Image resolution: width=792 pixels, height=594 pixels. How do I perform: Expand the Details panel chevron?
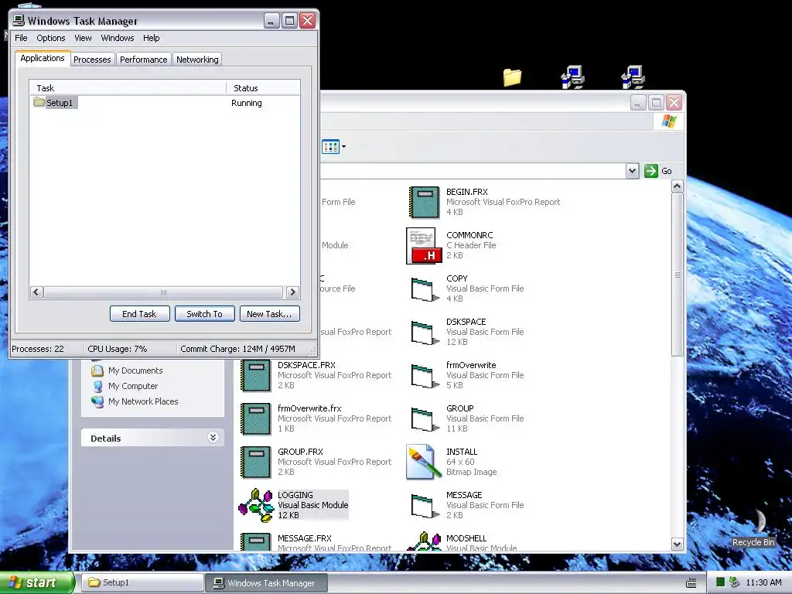click(x=213, y=438)
